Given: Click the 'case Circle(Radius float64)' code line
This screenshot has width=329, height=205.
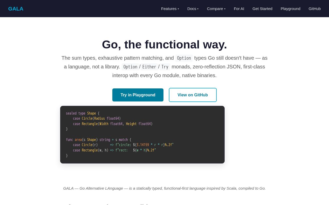Looking at the screenshot, I should click(97, 119).
